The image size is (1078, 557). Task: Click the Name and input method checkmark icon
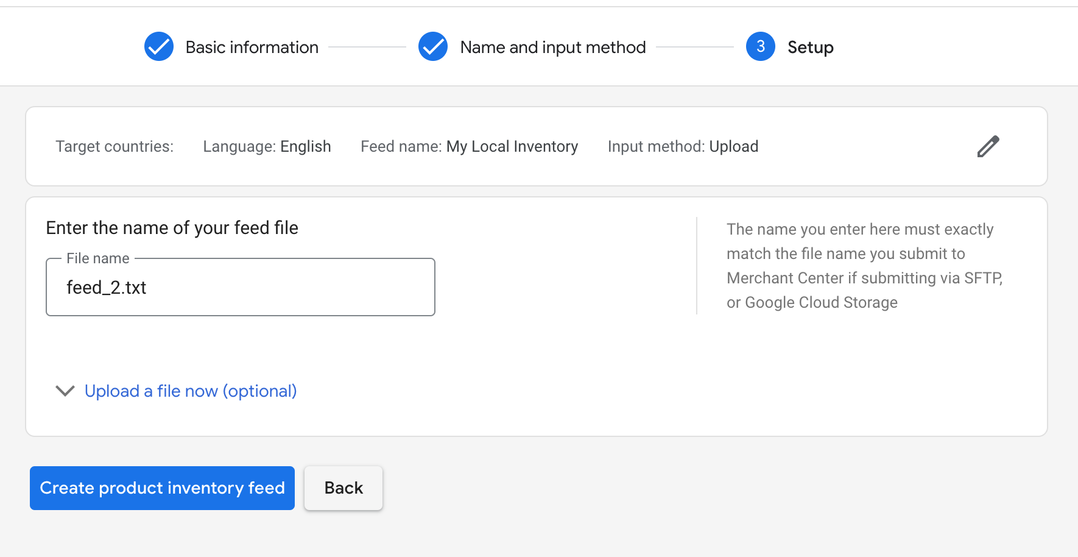[433, 46]
